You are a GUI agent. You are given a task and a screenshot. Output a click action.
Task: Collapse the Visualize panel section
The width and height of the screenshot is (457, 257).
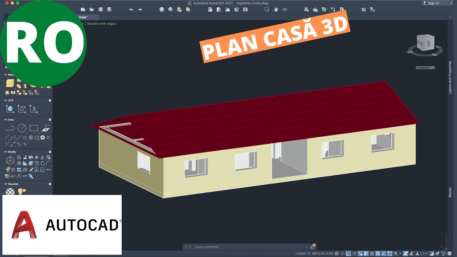click(6, 184)
